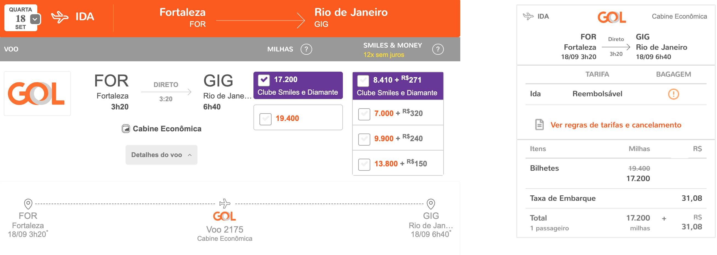Click the Rio de Janeiro destination pin icon
717x255 pixels.
coord(431,204)
